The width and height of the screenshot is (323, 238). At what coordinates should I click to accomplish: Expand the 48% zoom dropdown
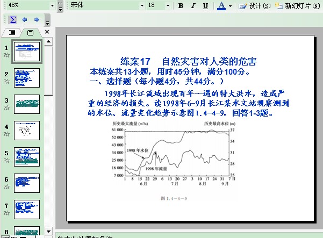(x=52, y=5)
